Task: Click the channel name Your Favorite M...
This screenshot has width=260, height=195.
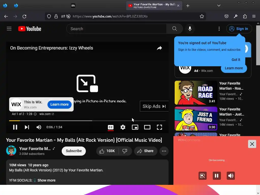Action: [35, 149]
